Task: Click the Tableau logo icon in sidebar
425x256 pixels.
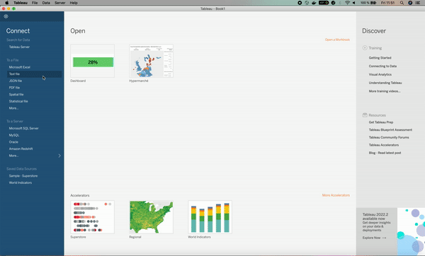Action: pyautogui.click(x=6, y=16)
